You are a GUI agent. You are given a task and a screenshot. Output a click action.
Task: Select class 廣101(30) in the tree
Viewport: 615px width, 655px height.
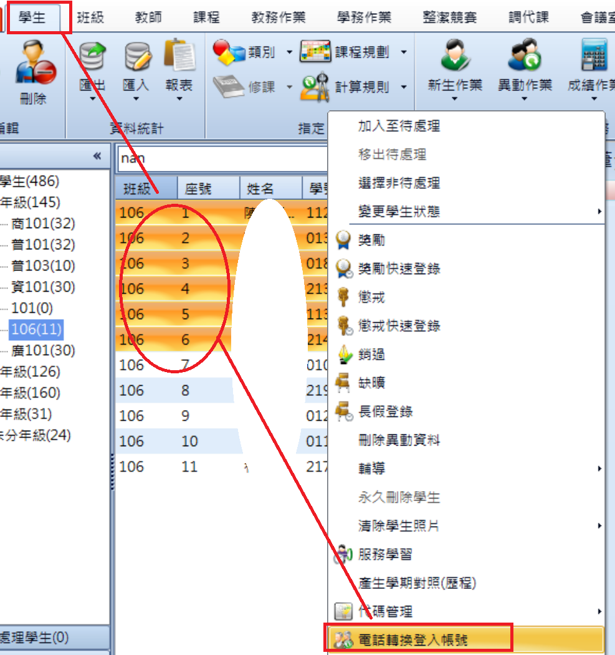[43, 350]
